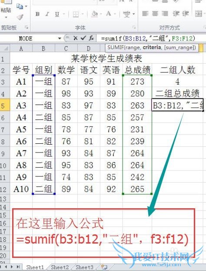Open the 粘贴 paste dropdown arrow

(6, 17)
